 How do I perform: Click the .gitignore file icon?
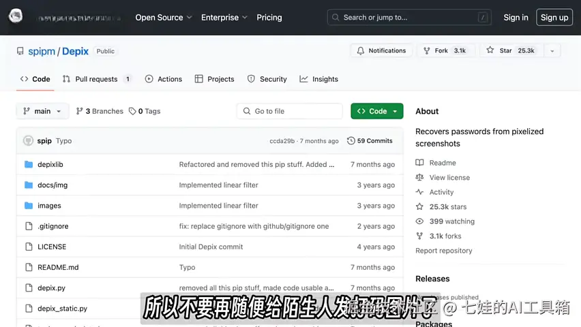(x=29, y=226)
